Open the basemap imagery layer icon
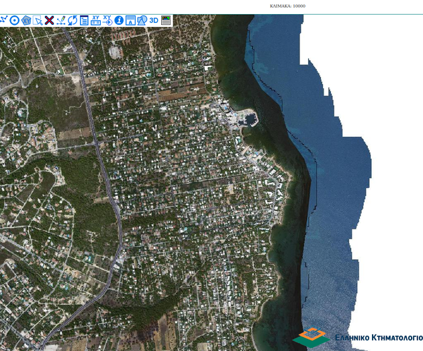423x351 pixels. [x=166, y=21]
